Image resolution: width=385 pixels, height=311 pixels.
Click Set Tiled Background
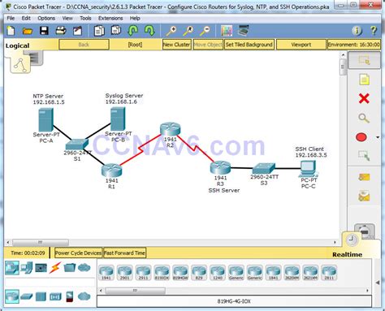pyautogui.click(x=249, y=45)
